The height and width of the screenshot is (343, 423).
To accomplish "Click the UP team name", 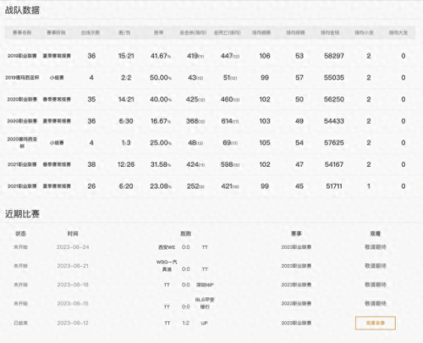I will pyautogui.click(x=205, y=323).
